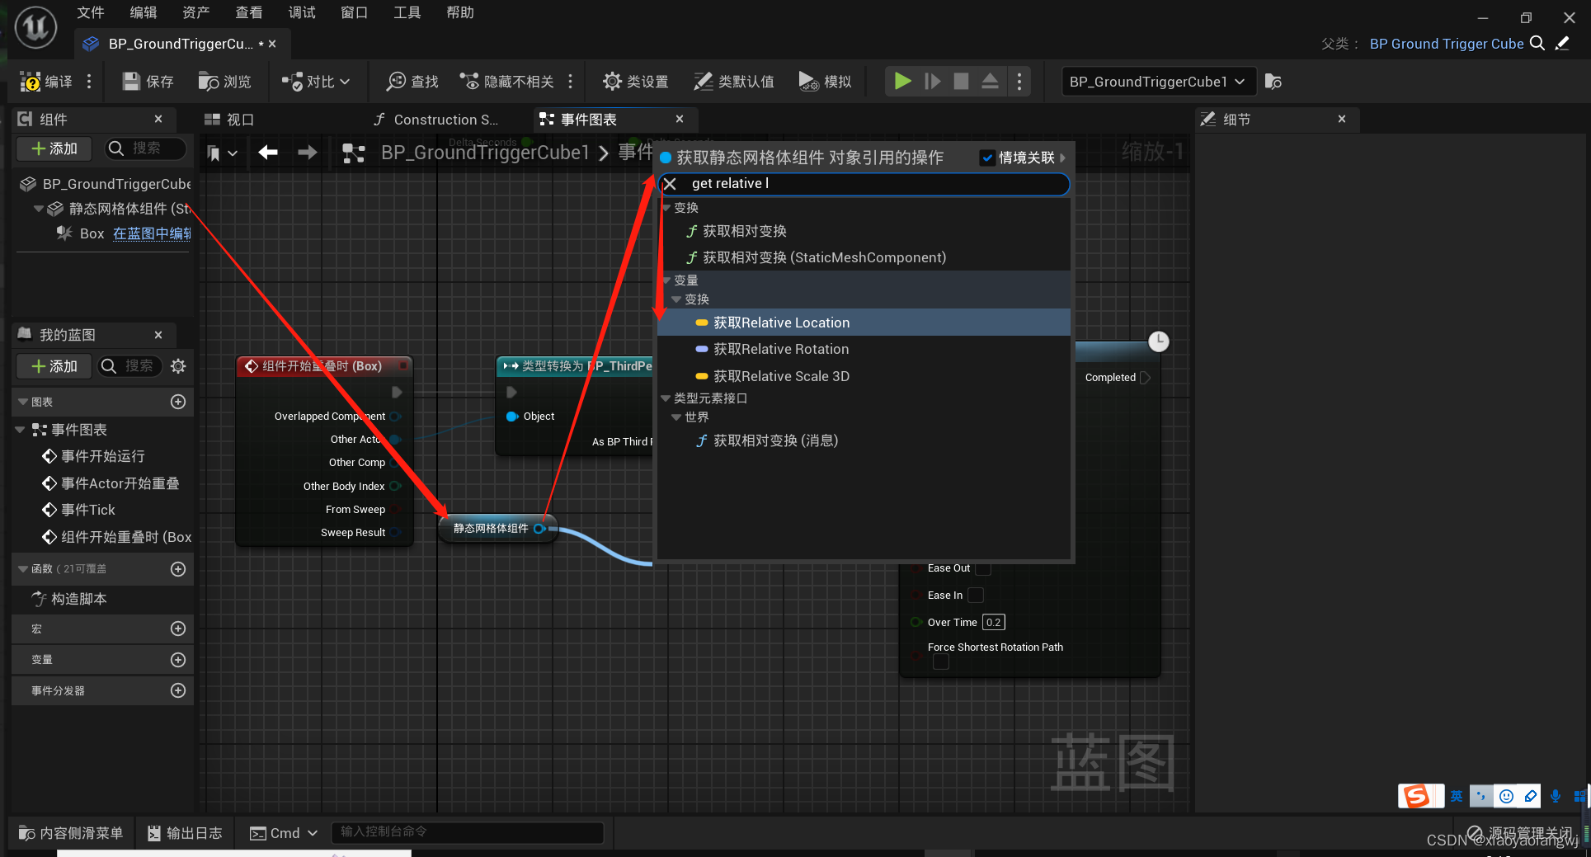Click Over Time value field 0.2
This screenshot has width=1591, height=857.
994,623
